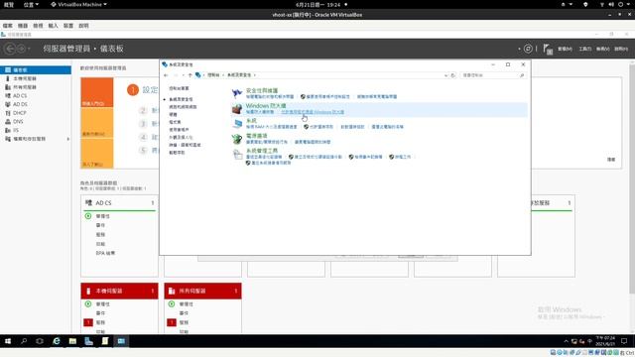Click System computer icon

point(237,123)
